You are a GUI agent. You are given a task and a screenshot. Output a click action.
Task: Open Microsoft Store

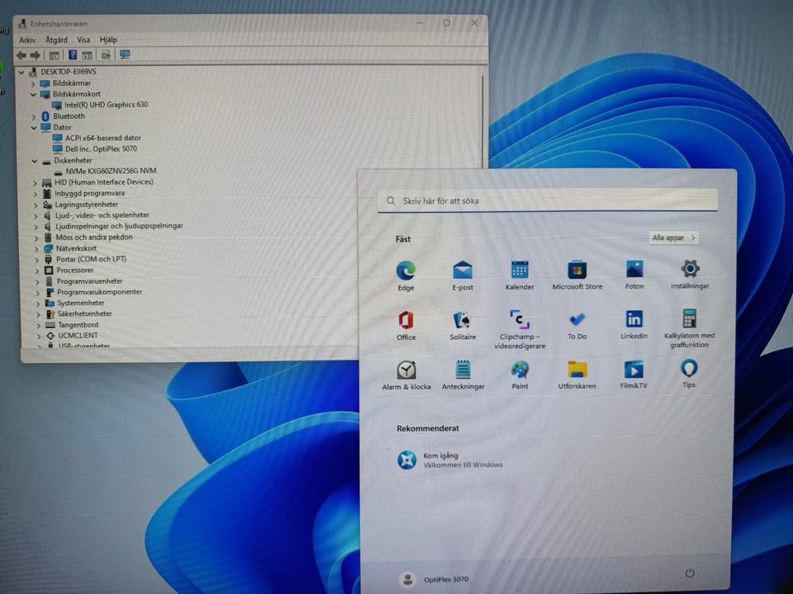[577, 275]
